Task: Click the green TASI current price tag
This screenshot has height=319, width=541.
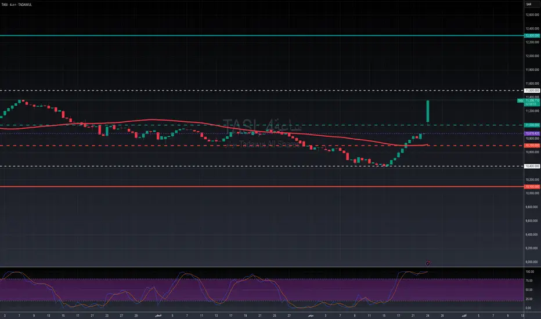Action: tap(532, 101)
